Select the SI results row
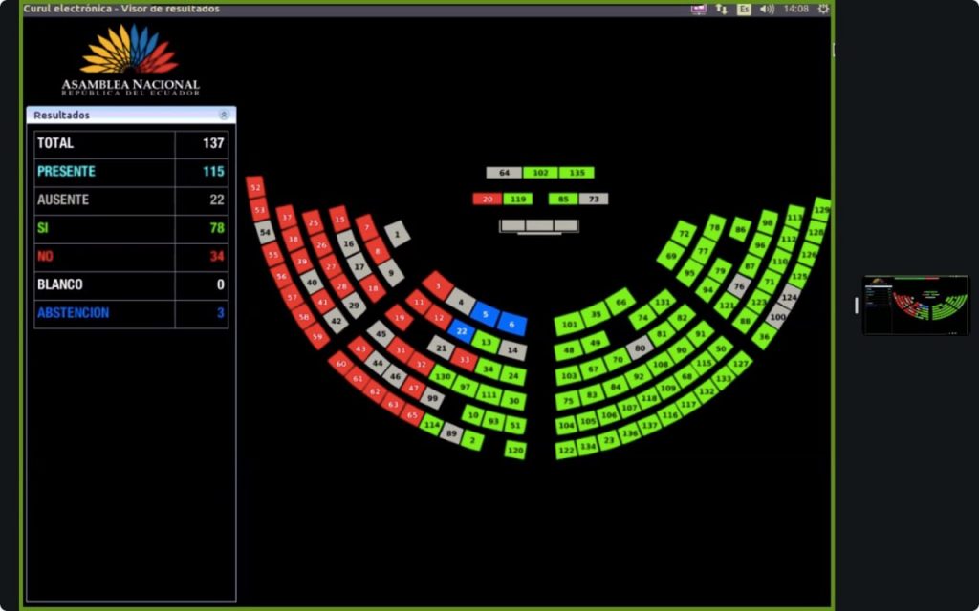This screenshot has width=979, height=611. pyautogui.click(x=131, y=228)
